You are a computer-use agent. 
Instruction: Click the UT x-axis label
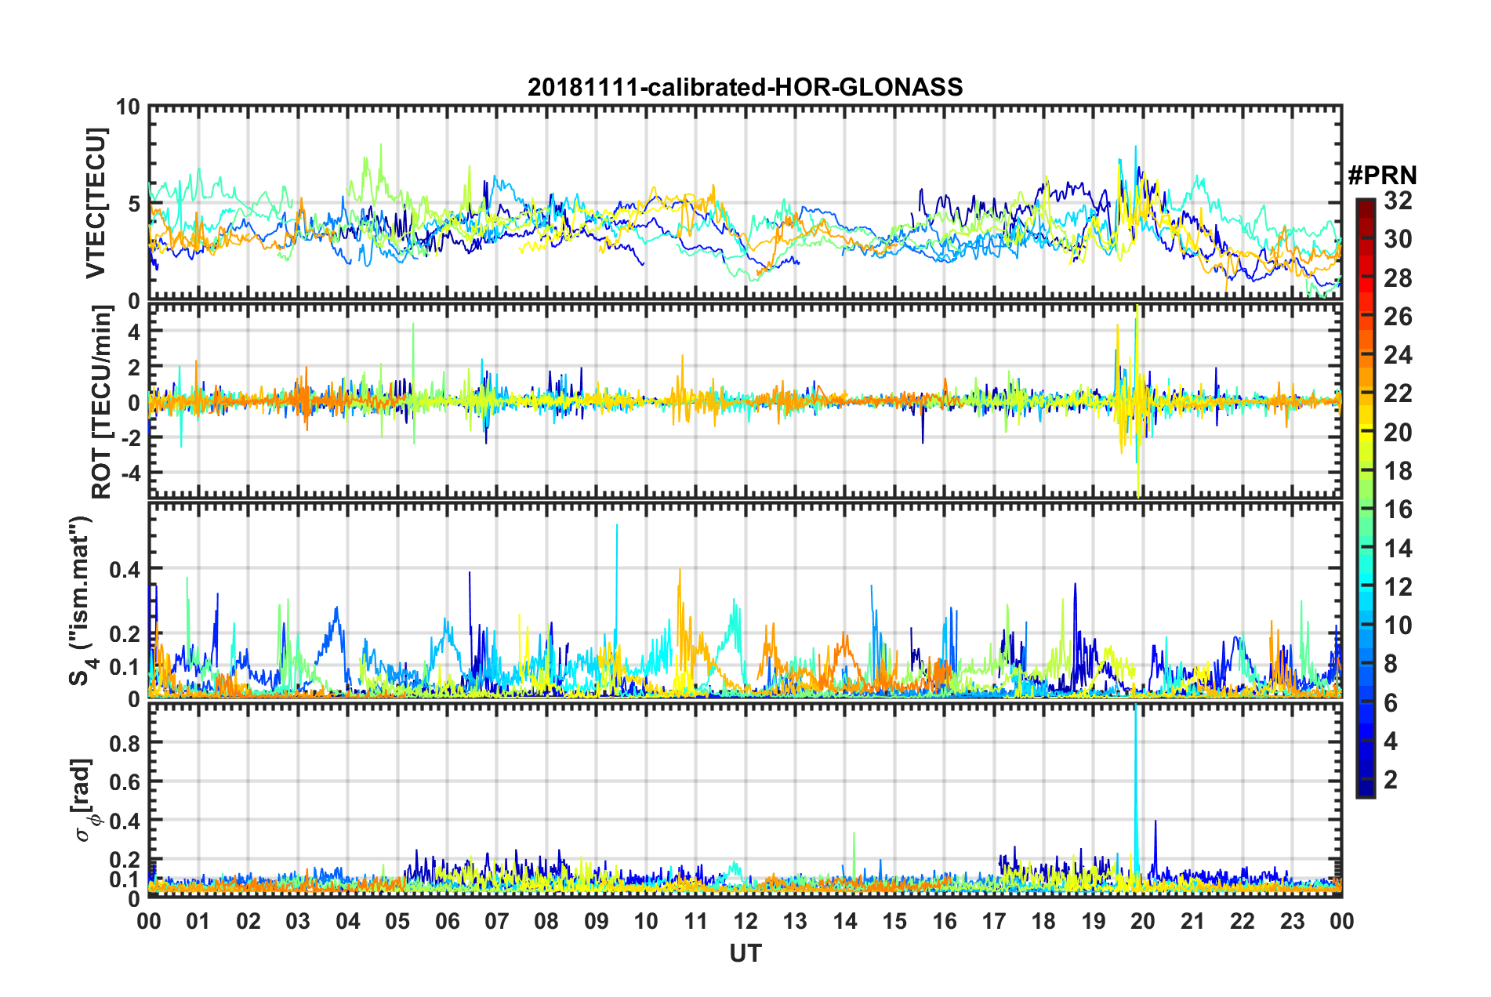(745, 953)
